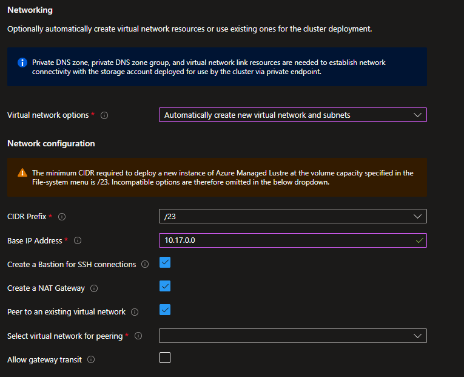Screen dimensions: 464x377
Task: Expand the CIDR Prefix dropdown
Action: pos(292,217)
